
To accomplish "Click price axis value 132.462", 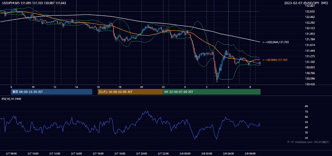I will 310,17.
